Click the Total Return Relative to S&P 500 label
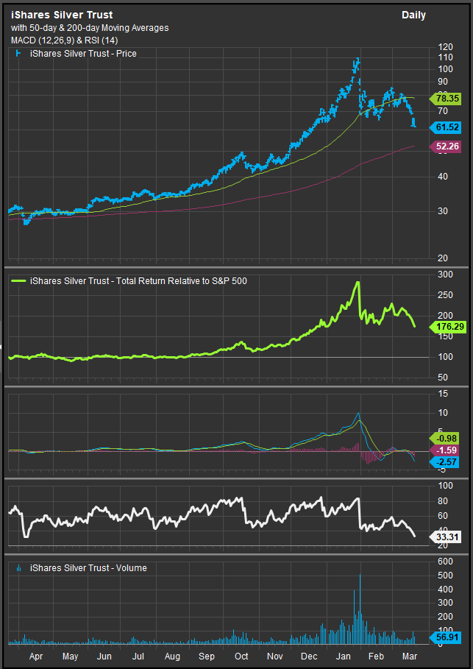 [x=143, y=280]
